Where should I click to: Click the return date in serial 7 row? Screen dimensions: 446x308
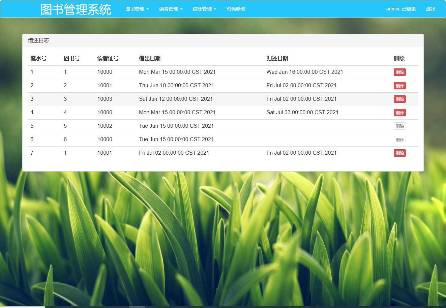click(x=301, y=153)
